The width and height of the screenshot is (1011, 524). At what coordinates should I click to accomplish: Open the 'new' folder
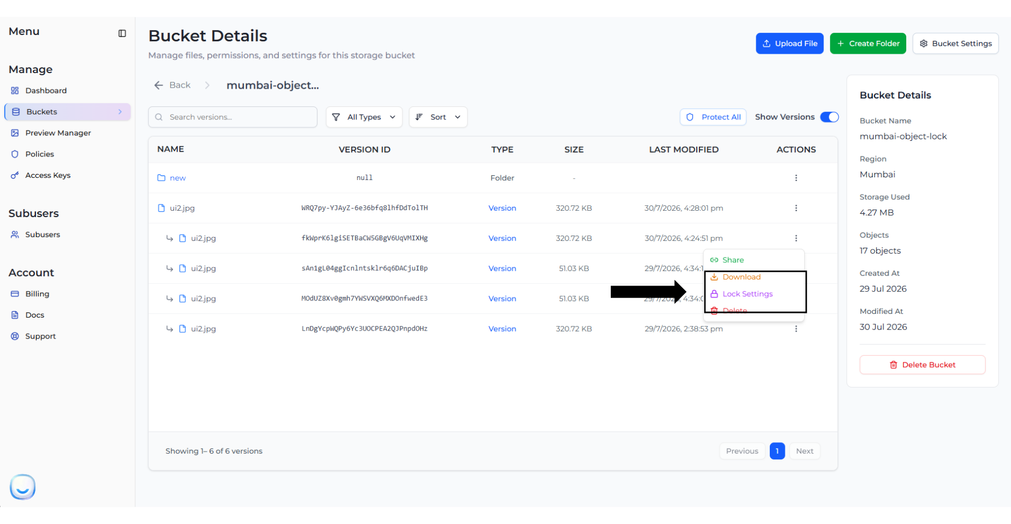click(178, 178)
